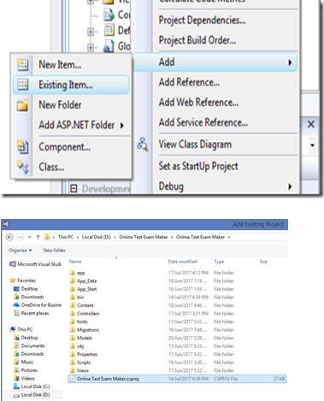Select Microsoft Visual Studio in sidebar
The height and width of the screenshot is (401, 324).
coord(36,264)
